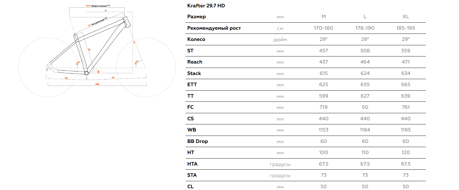The image size is (459, 190).
Task: Click the Reach row label
Action: (195, 62)
